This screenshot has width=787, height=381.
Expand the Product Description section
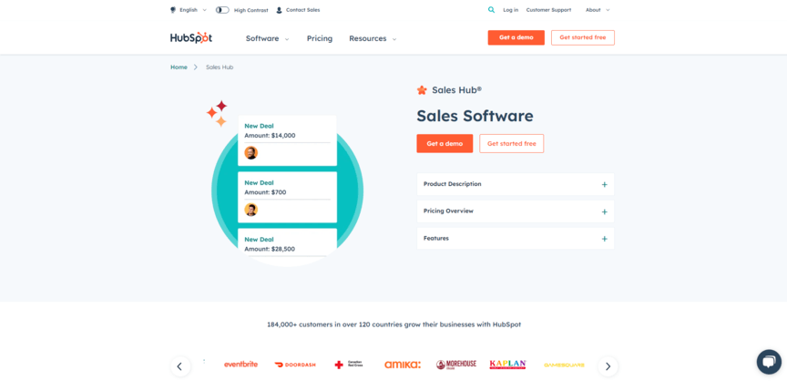point(516,184)
